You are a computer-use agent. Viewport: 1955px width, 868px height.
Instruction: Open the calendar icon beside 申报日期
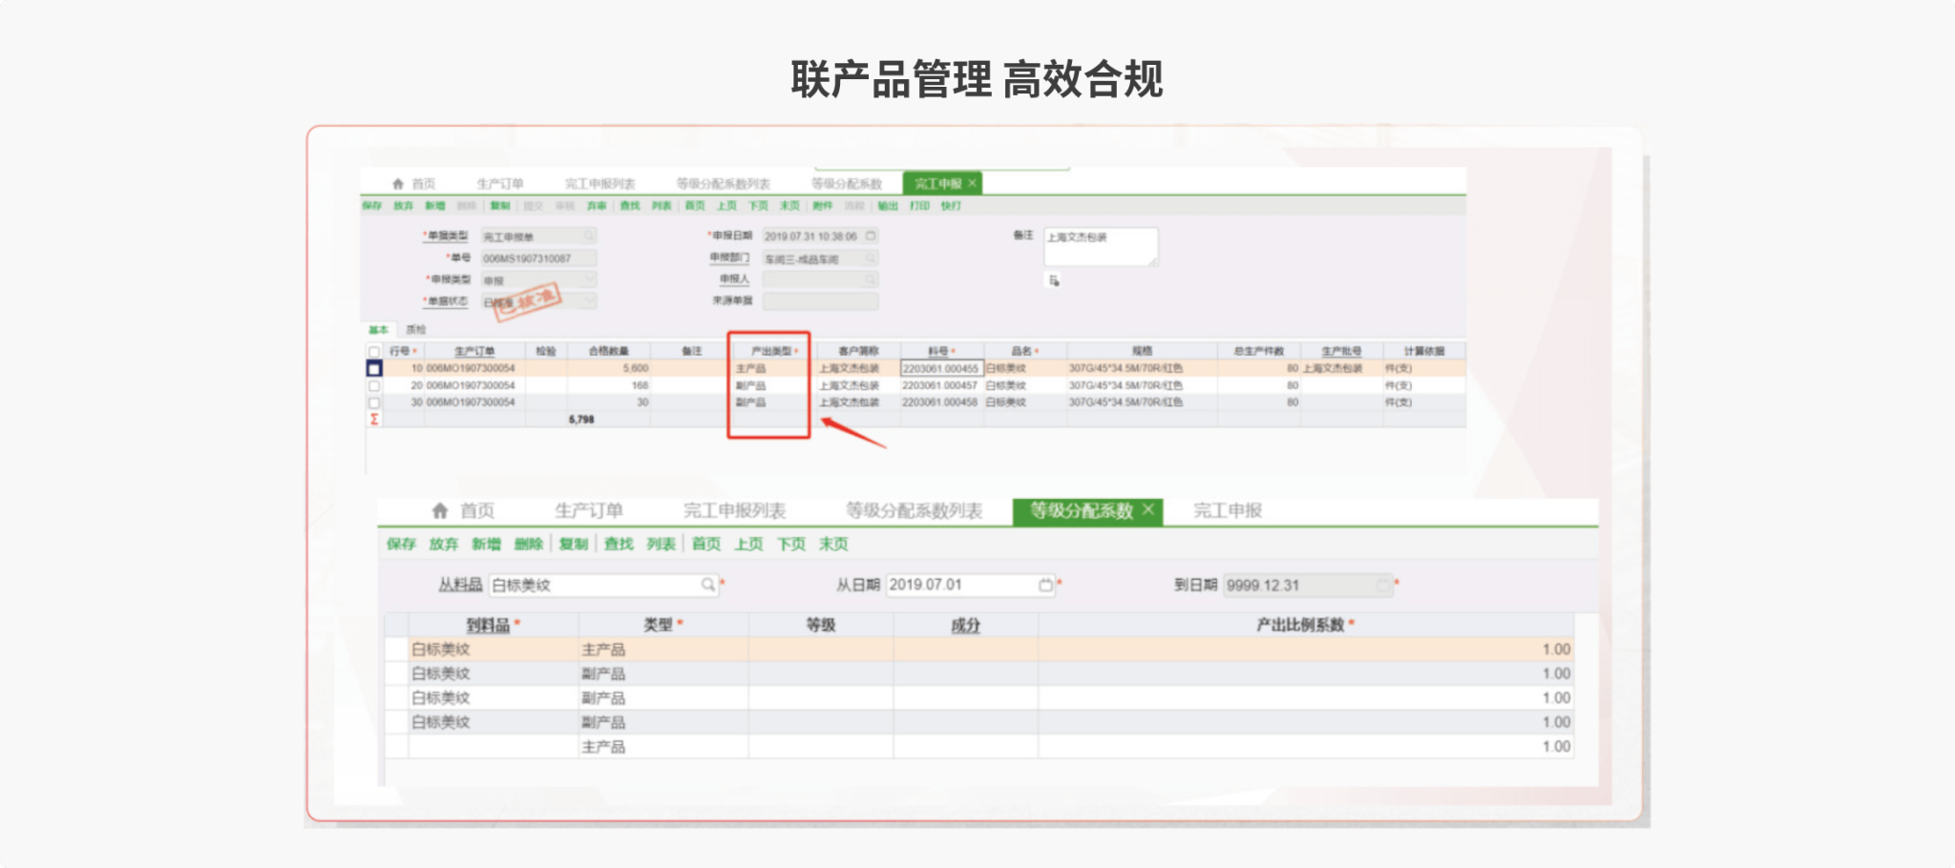871,236
